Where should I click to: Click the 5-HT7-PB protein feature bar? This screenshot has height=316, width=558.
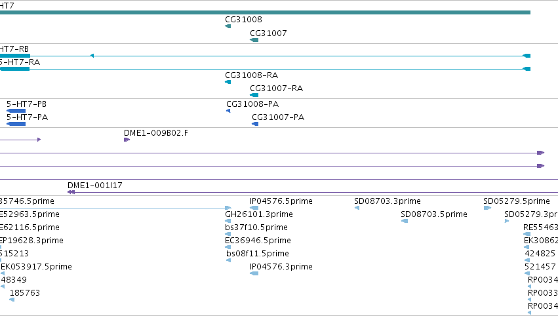point(16,111)
